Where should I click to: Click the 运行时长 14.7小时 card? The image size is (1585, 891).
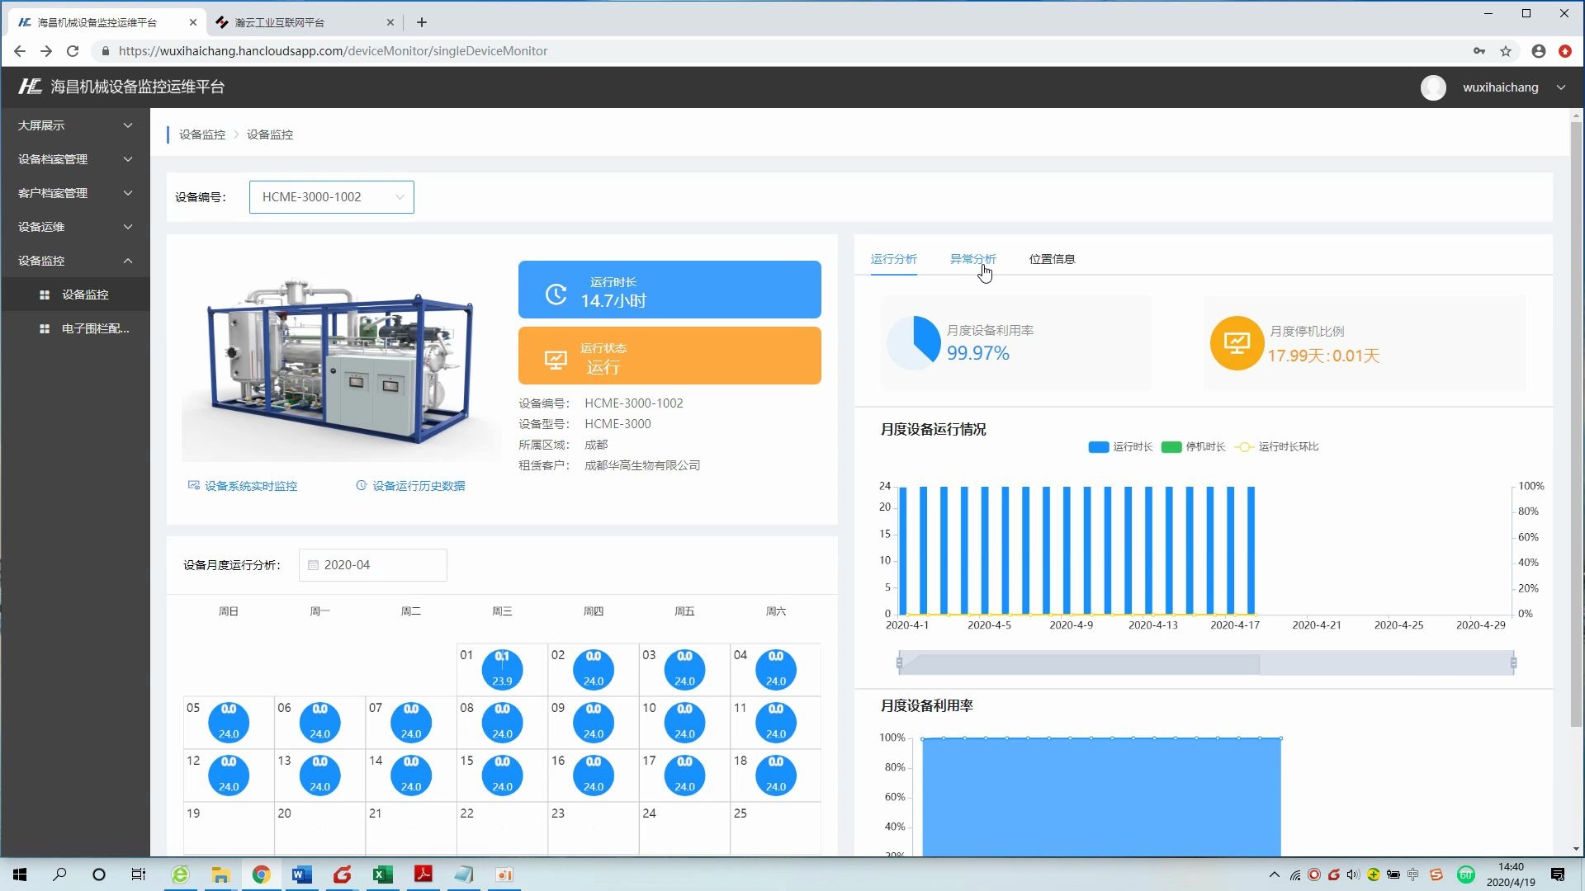tap(669, 290)
